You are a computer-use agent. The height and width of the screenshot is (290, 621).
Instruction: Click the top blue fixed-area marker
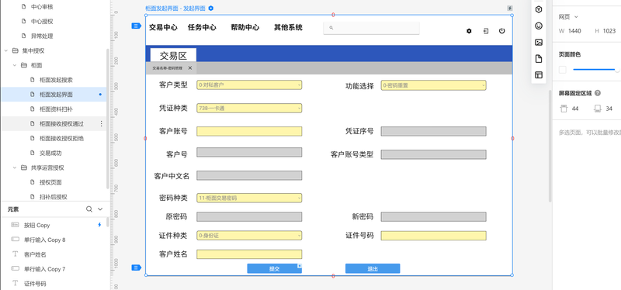click(x=137, y=26)
